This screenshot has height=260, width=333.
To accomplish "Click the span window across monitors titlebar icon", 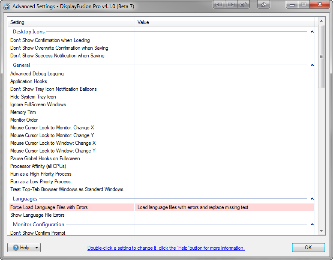I will click(243, 5).
